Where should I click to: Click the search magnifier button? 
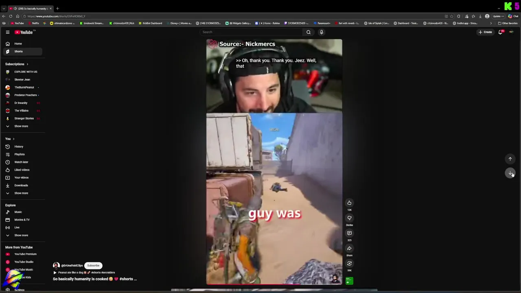(309, 32)
